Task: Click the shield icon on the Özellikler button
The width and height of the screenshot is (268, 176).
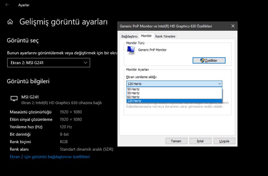Action: (x=202, y=60)
